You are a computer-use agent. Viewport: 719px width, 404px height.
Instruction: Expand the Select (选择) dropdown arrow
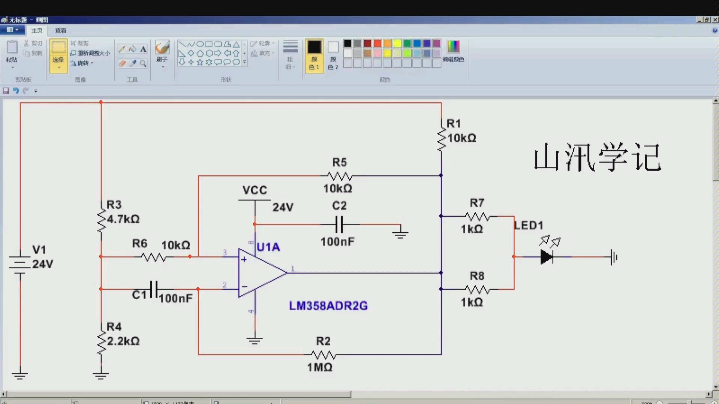click(x=58, y=68)
